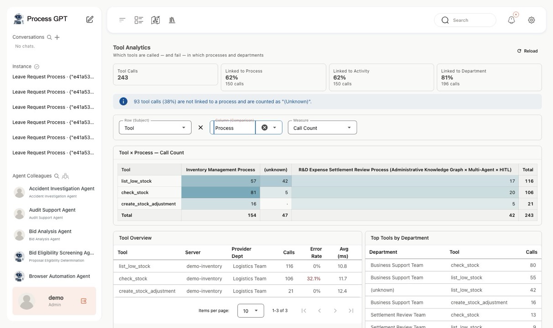Image resolution: width=553 pixels, height=328 pixels.
Task: Click the Process GPT robot logo
Action: point(19,19)
